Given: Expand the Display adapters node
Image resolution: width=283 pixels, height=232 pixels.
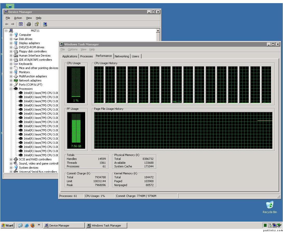Looking at the screenshot, I should pyautogui.click(x=11, y=43).
